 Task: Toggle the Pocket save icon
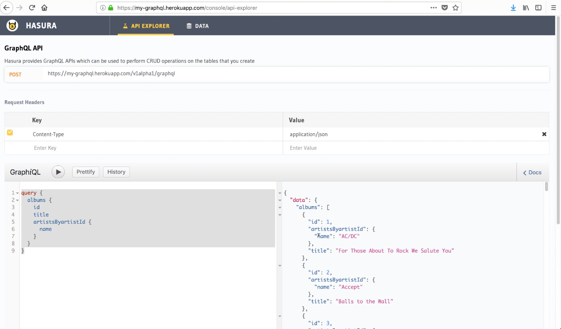(444, 7)
